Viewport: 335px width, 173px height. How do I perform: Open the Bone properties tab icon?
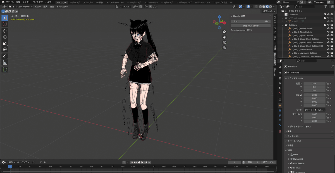click(x=280, y=125)
